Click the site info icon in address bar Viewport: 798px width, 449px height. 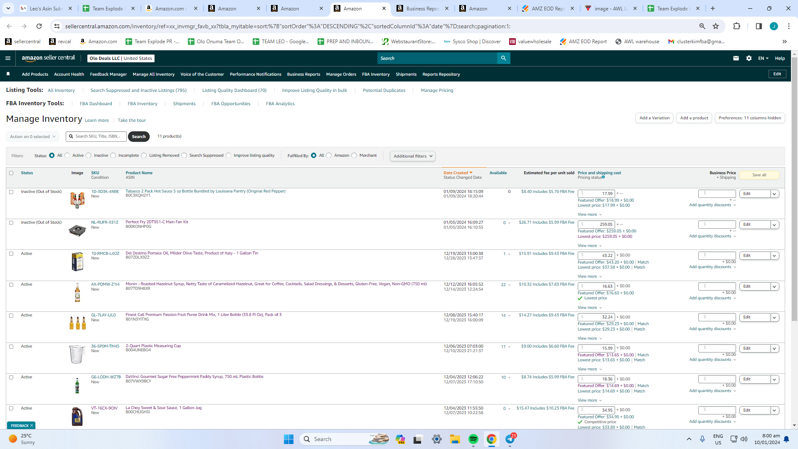[x=57, y=26]
